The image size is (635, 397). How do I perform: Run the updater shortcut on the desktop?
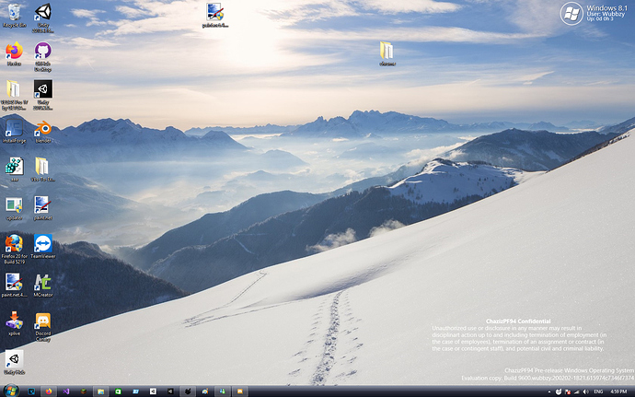pos(14,208)
